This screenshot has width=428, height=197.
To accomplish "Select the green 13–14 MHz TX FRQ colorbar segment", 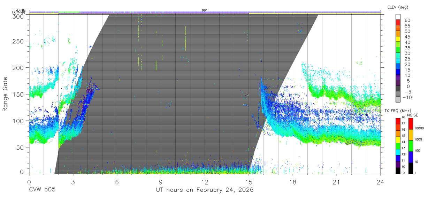I will (x=398, y=146).
